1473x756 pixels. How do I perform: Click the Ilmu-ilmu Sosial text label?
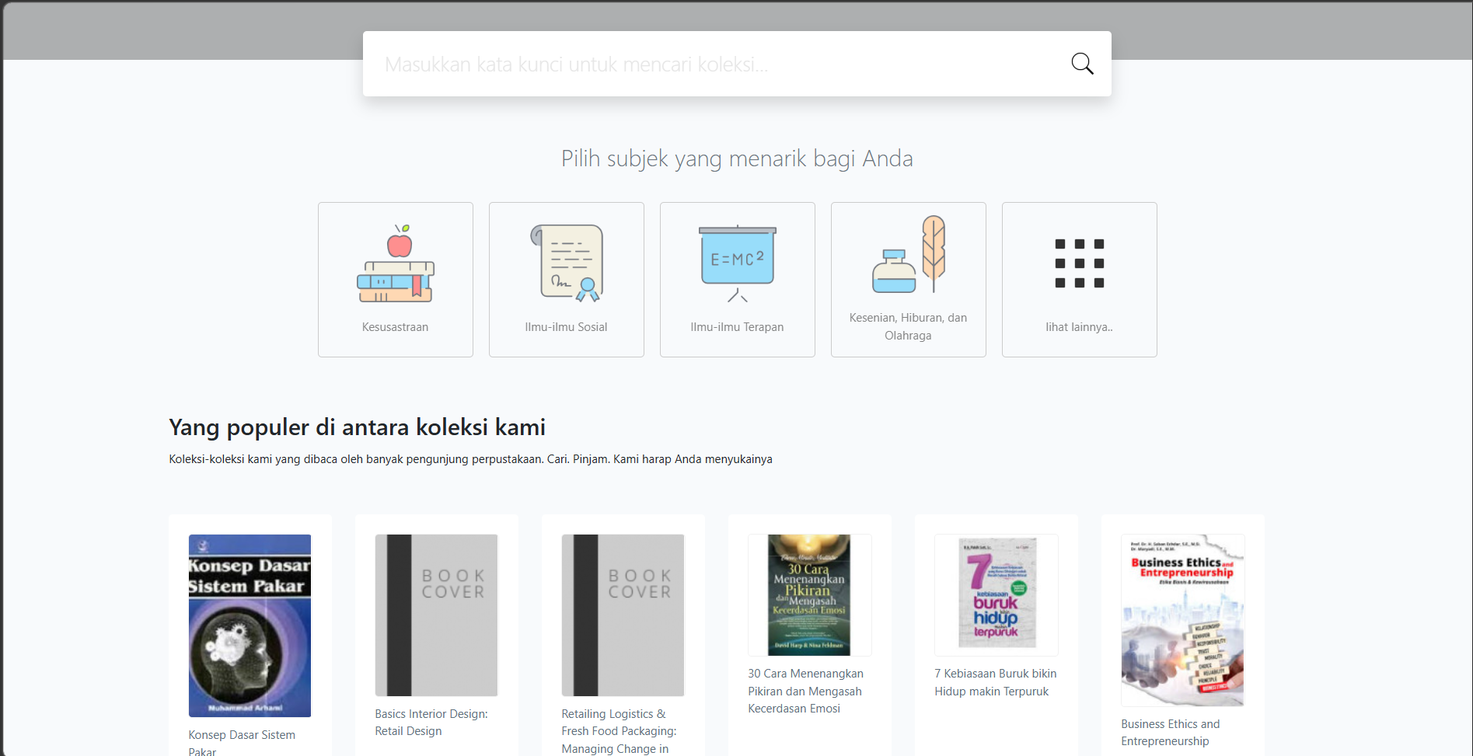pyautogui.click(x=566, y=327)
